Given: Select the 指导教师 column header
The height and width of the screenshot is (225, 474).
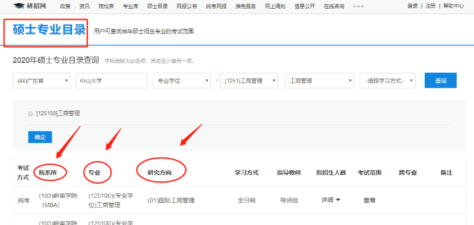Looking at the screenshot, I should click(289, 173).
